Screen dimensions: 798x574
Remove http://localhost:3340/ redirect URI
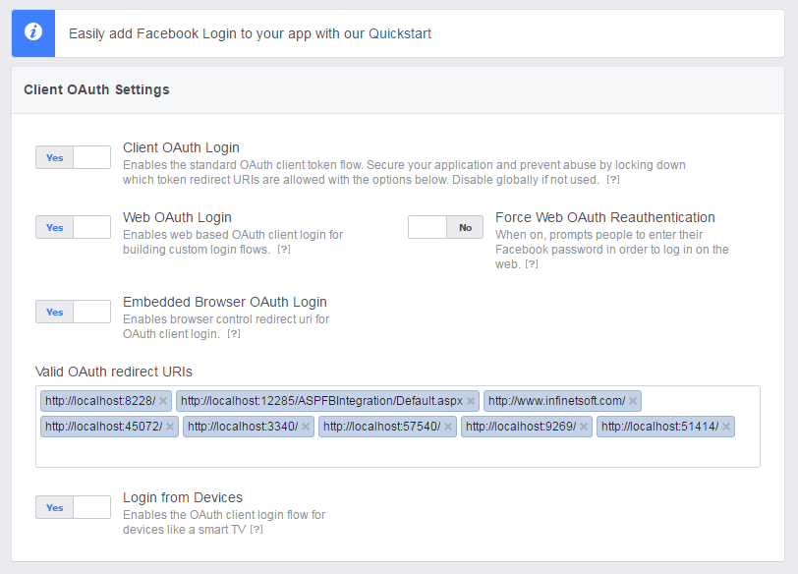point(306,427)
